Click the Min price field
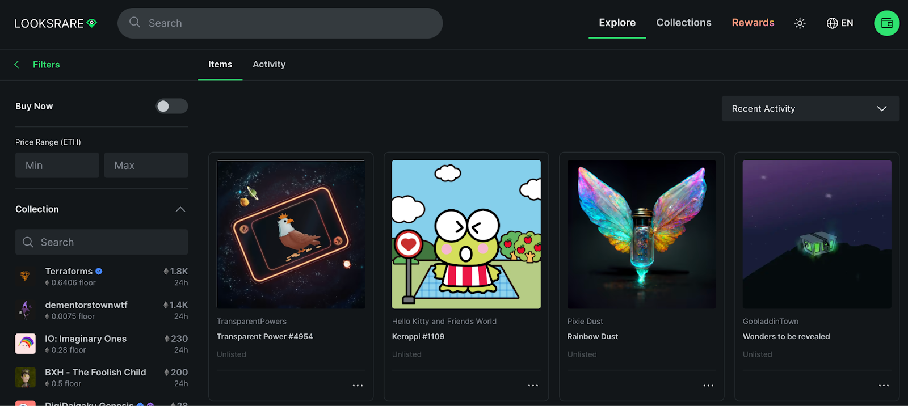The image size is (908, 406). pos(57,165)
